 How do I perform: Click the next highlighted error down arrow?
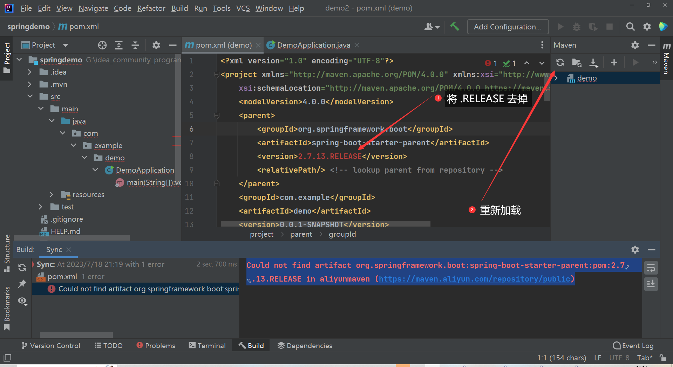[542, 63]
